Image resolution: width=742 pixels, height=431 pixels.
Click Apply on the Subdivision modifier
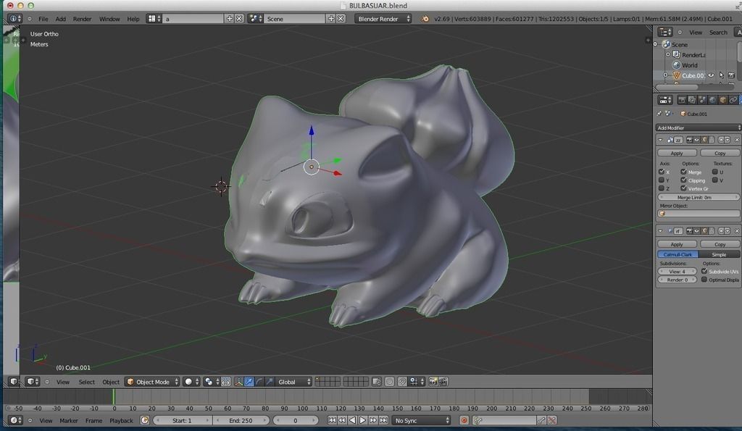(x=677, y=244)
